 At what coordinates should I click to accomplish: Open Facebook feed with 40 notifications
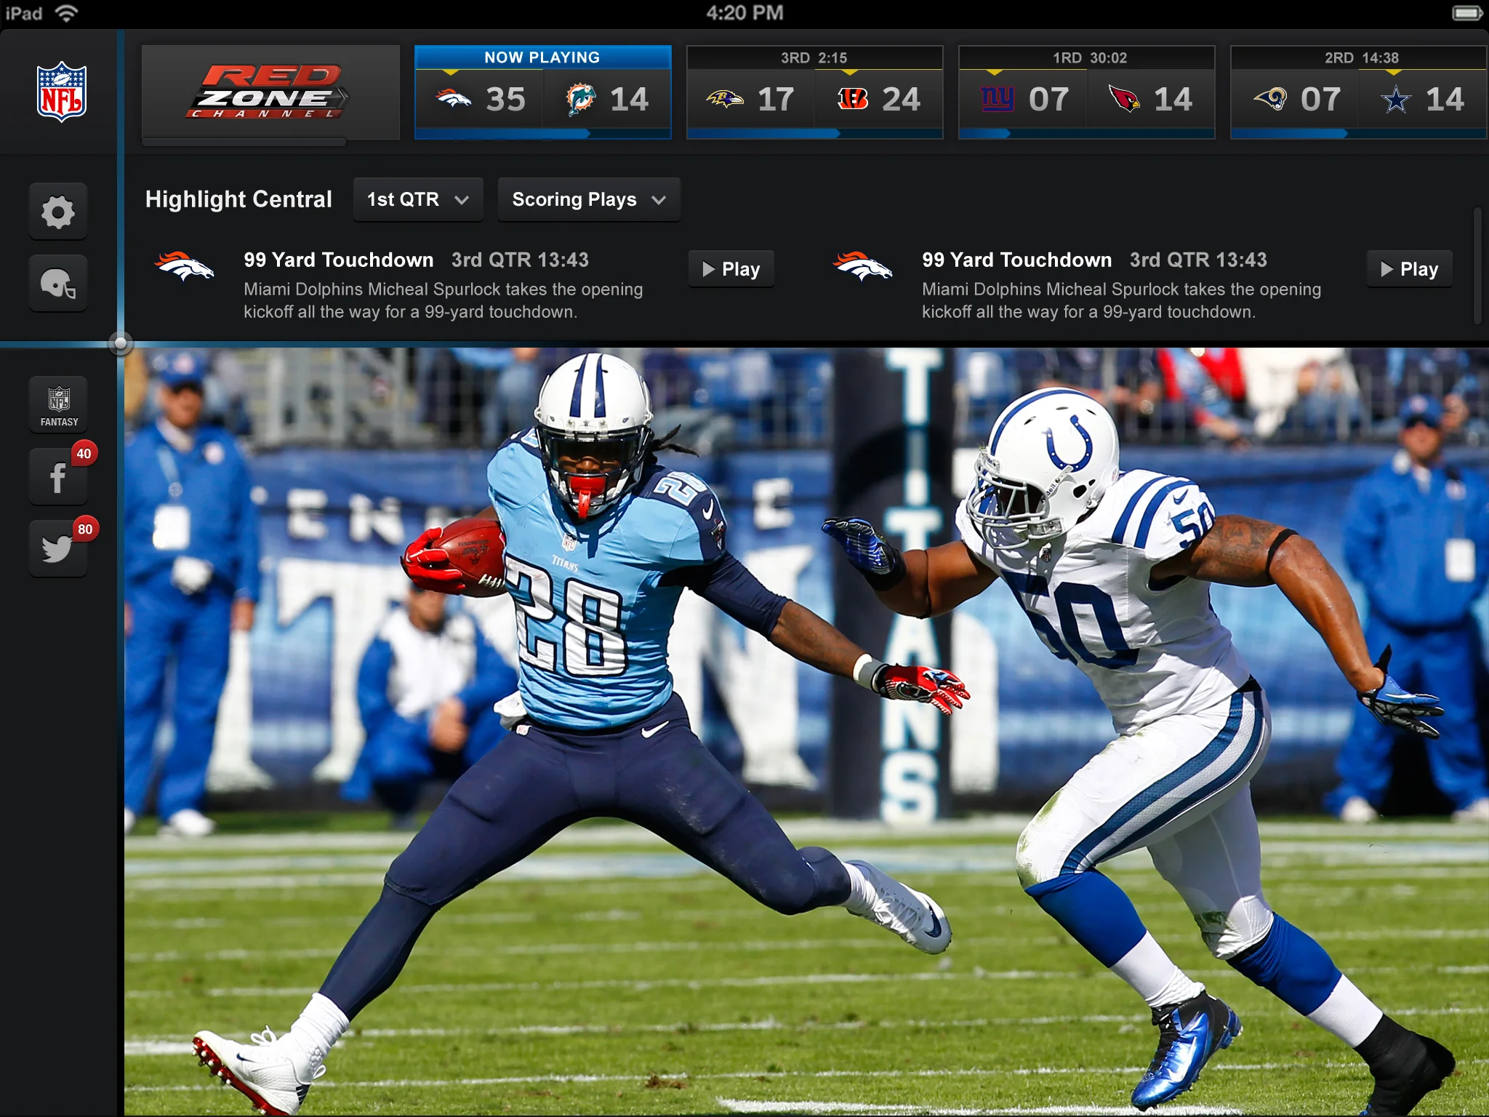(58, 476)
